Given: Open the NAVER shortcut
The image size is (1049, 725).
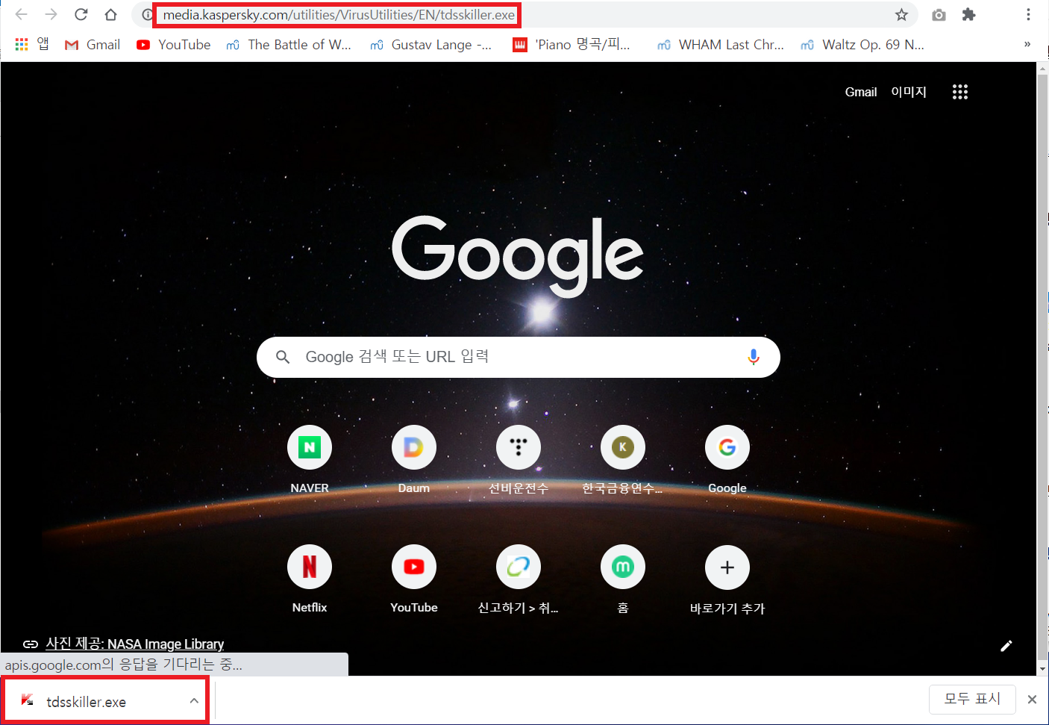Looking at the screenshot, I should click(x=310, y=459).
